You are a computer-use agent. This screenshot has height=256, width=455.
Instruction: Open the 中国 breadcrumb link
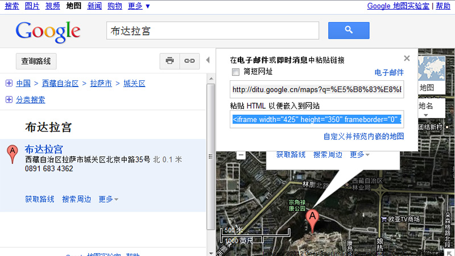click(x=23, y=84)
